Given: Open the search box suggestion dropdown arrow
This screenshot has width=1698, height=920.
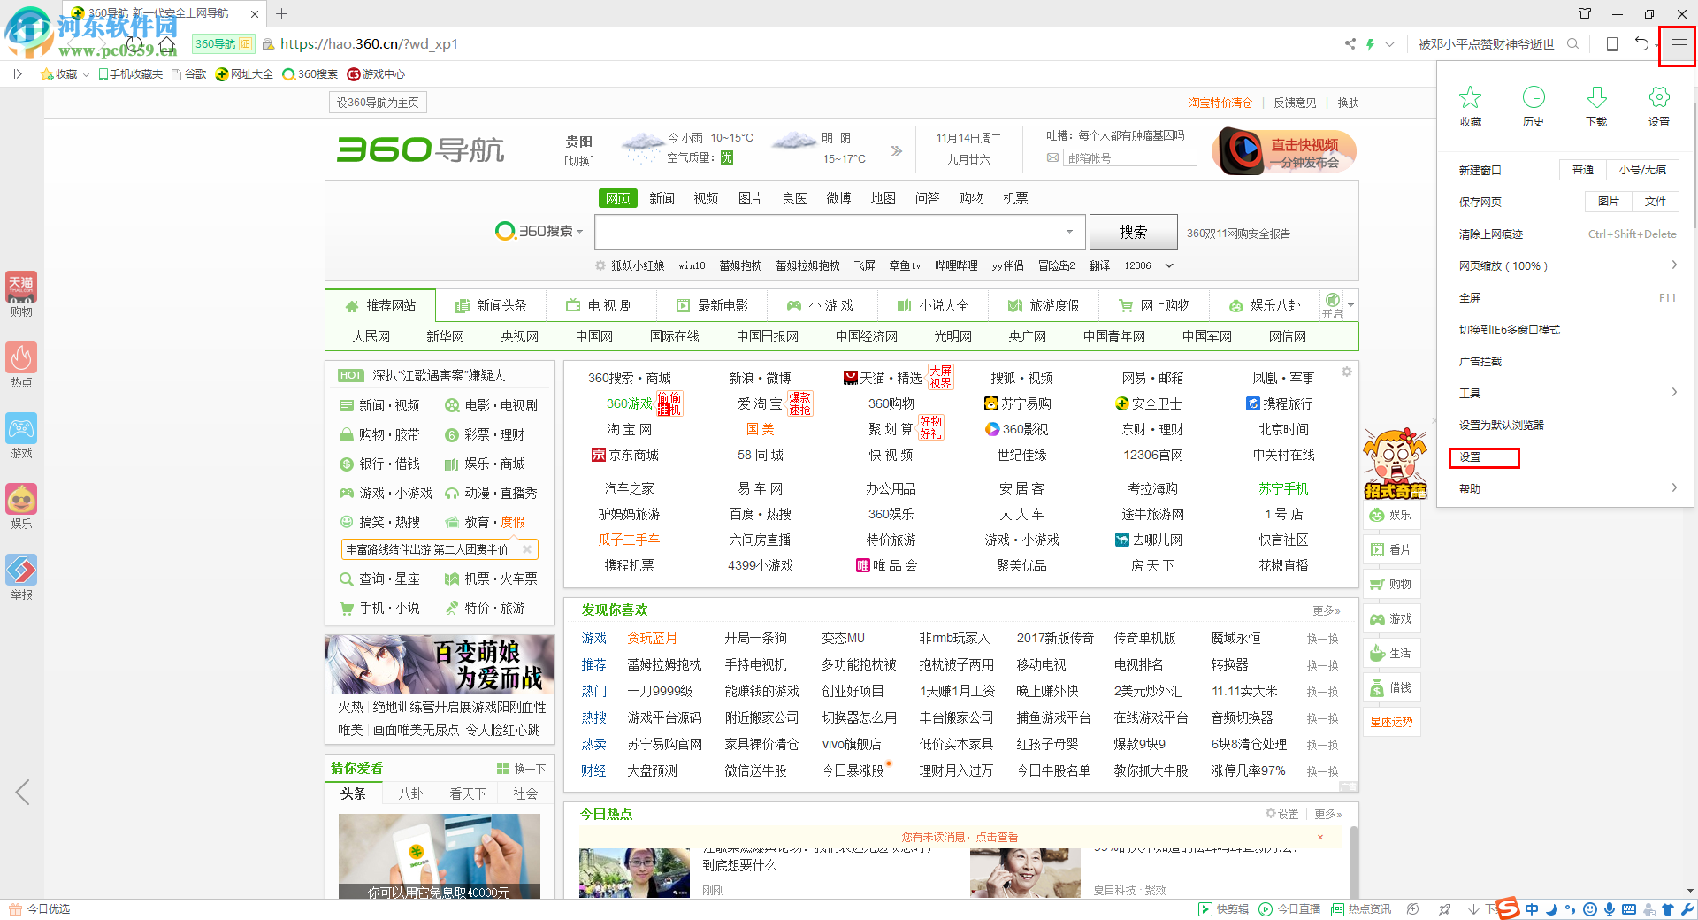Looking at the screenshot, I should pyautogui.click(x=1069, y=232).
